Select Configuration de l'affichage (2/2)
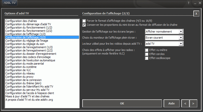Viewport: 203px width, 112px height. click(42, 37)
